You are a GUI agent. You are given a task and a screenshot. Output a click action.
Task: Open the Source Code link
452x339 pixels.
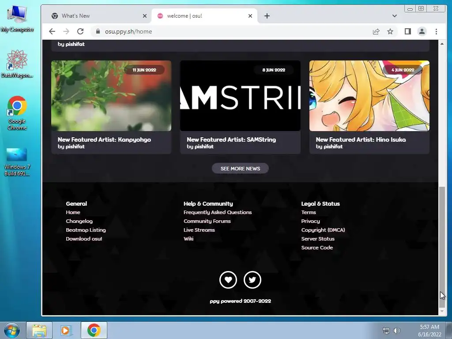click(x=317, y=247)
